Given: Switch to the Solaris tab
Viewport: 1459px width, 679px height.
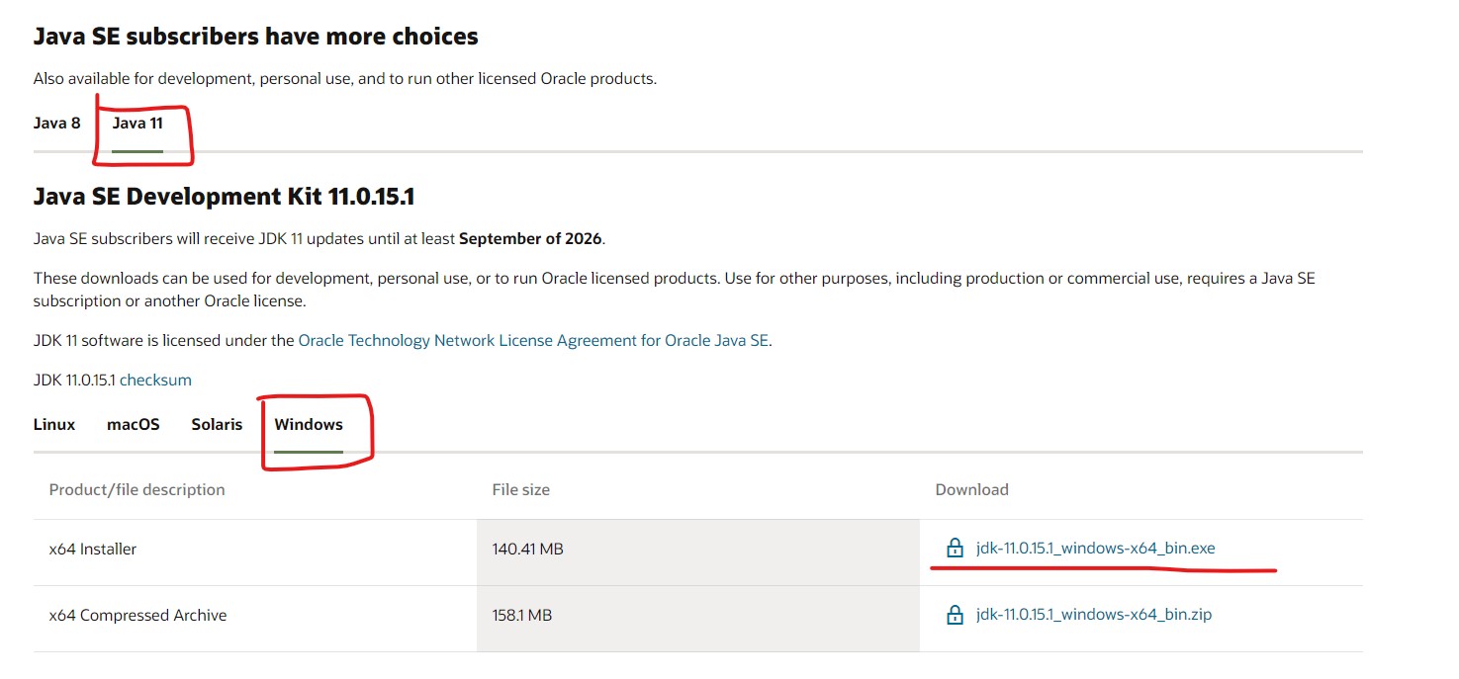Looking at the screenshot, I should (x=217, y=424).
